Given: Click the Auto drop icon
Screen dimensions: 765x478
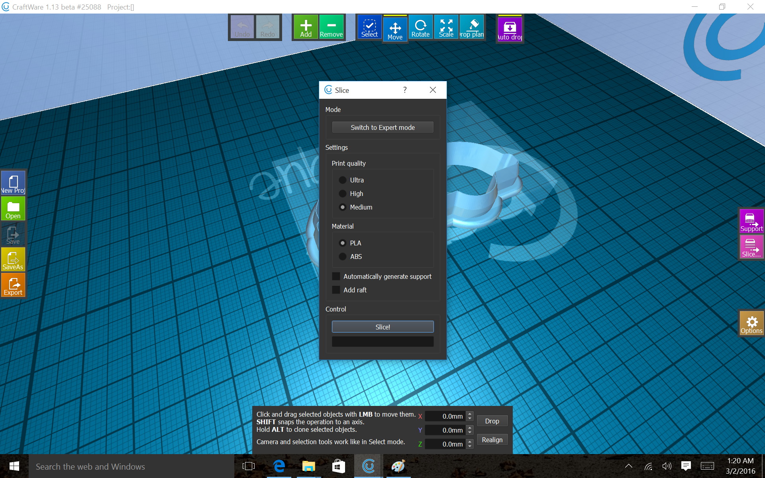Looking at the screenshot, I should coord(510,29).
